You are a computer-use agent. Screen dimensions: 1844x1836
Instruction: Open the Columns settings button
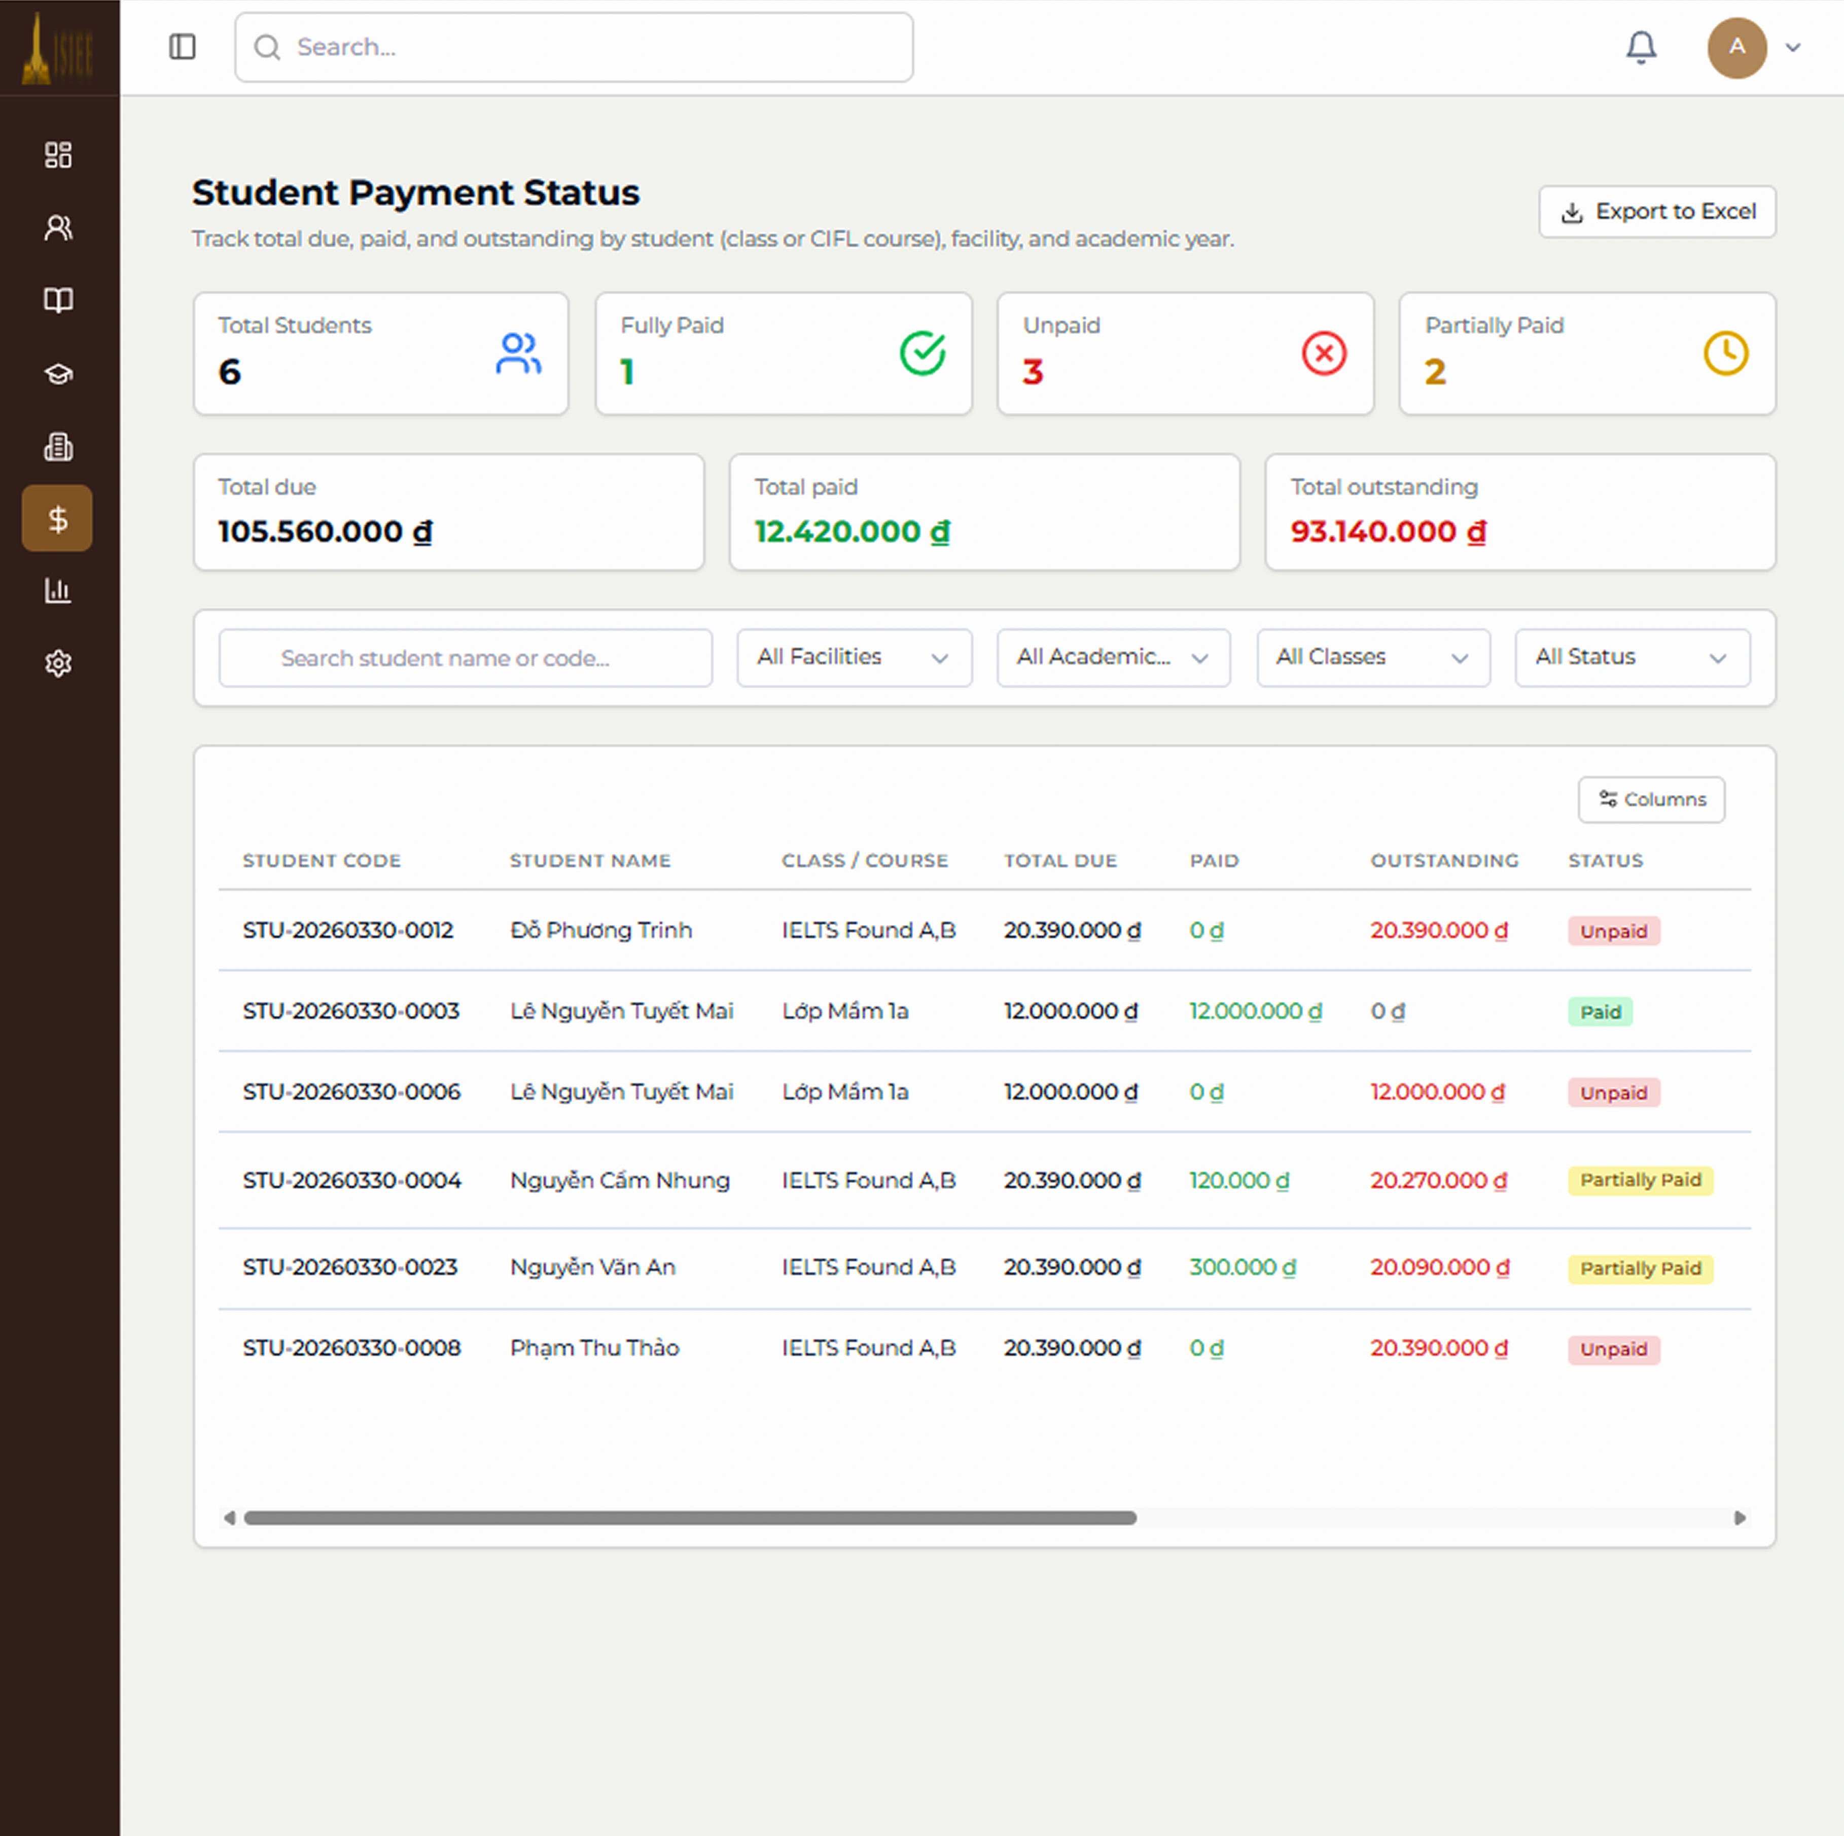1650,799
